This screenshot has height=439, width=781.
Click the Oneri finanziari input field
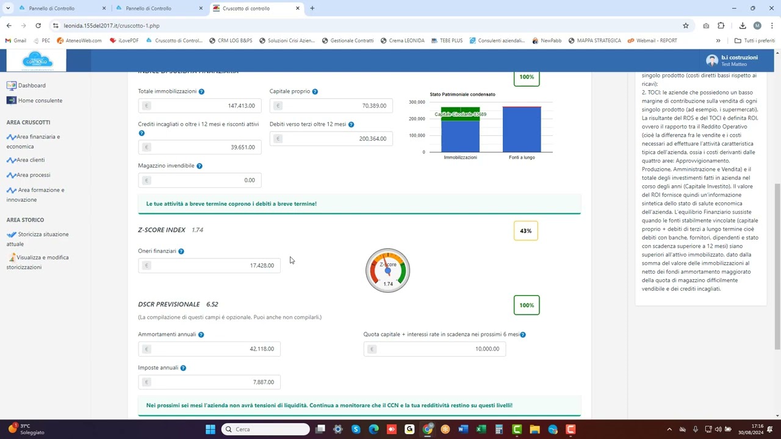209,266
